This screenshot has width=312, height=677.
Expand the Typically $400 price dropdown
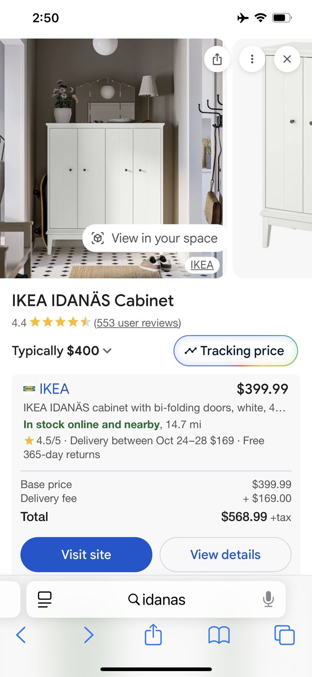click(107, 351)
